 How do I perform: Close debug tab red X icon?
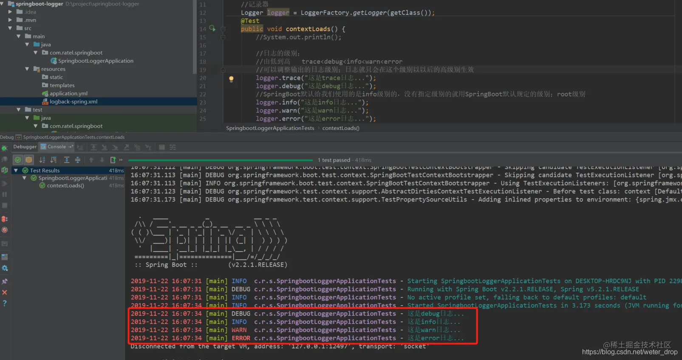point(5,292)
